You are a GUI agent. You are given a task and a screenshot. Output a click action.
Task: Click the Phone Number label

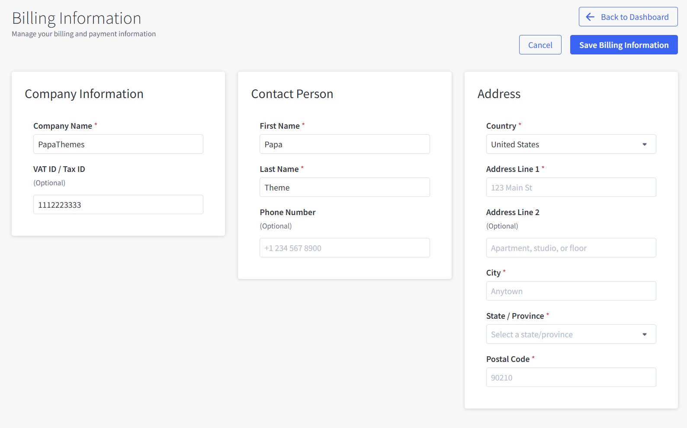(288, 212)
